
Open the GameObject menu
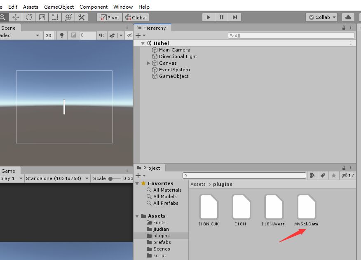click(x=59, y=7)
